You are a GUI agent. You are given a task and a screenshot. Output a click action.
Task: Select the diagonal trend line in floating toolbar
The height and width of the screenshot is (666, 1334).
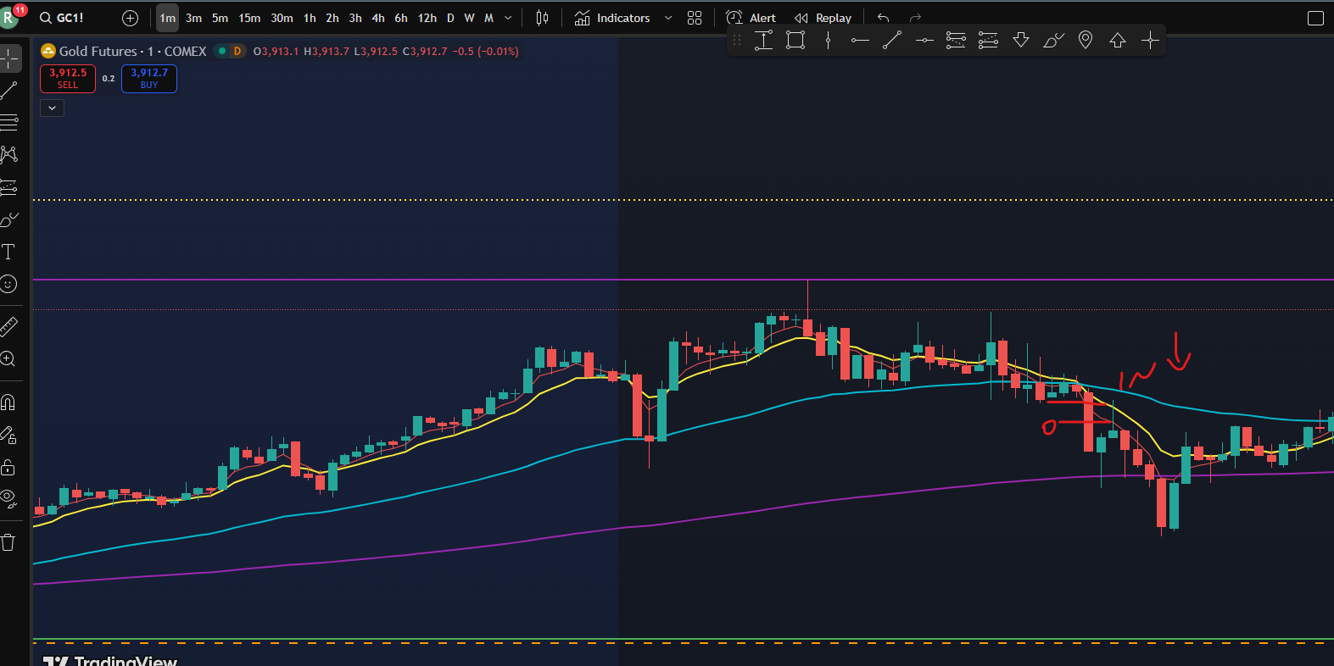(x=892, y=40)
